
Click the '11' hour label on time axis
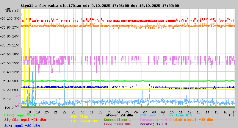(181, 112)
